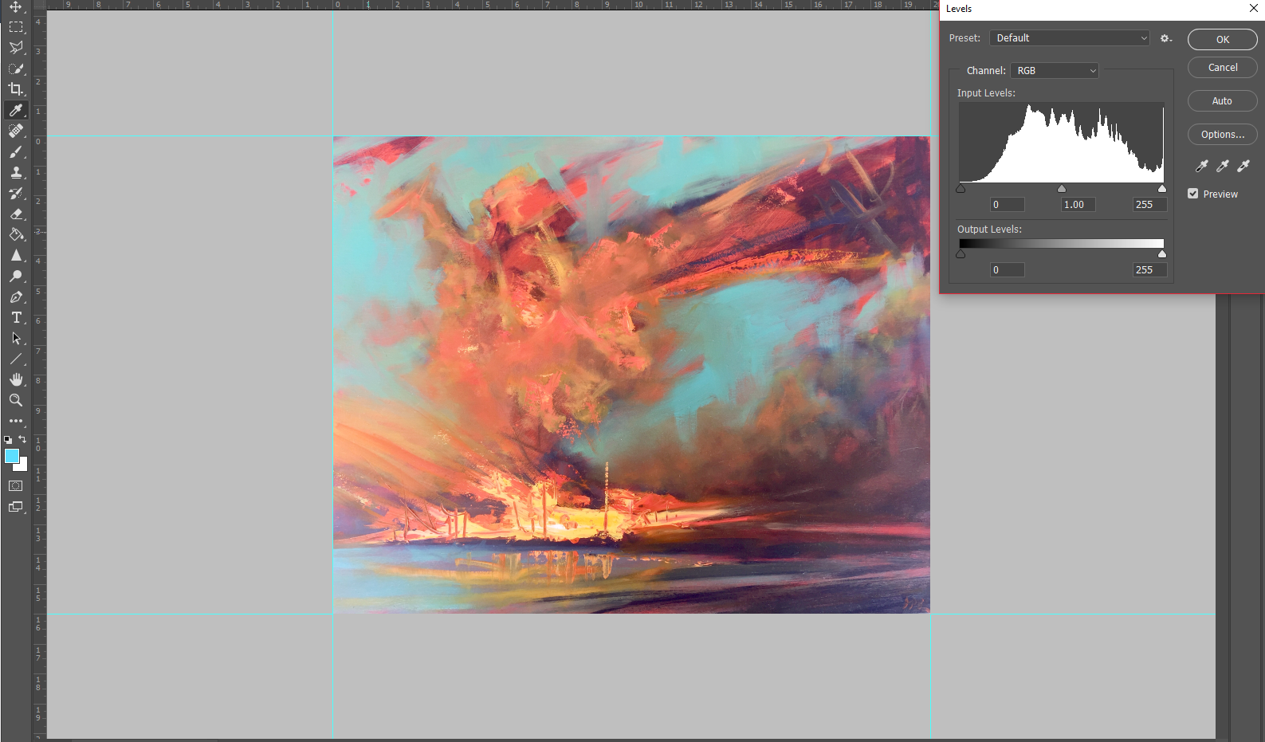Swap foreground and background colors
1265x742 pixels.
22,439
